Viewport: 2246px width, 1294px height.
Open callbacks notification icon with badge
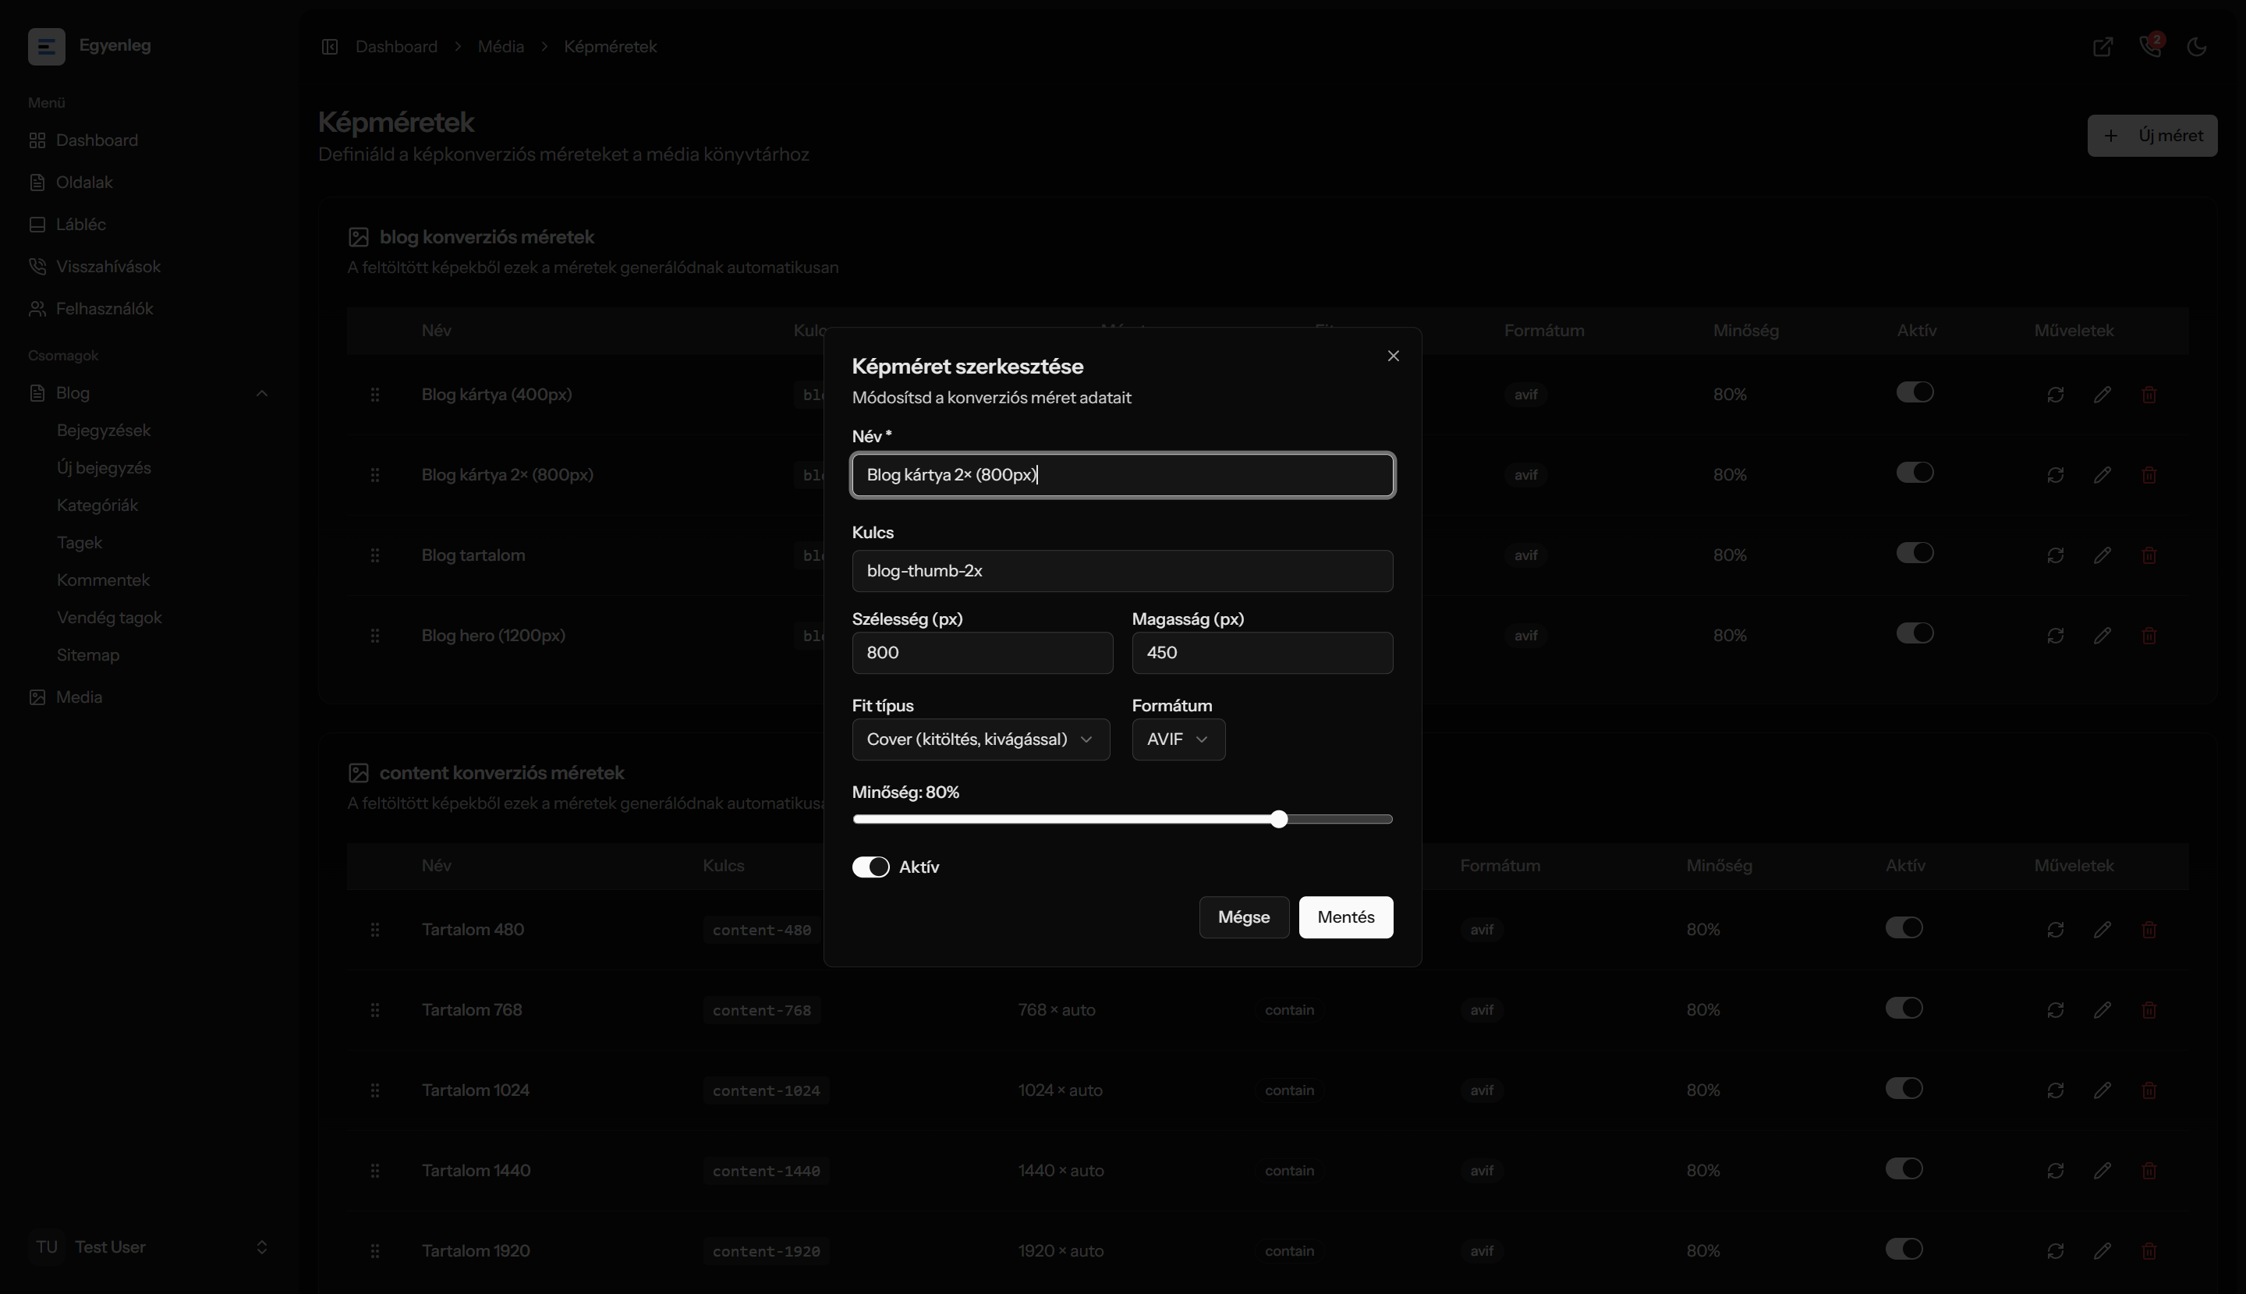pos(2150,45)
